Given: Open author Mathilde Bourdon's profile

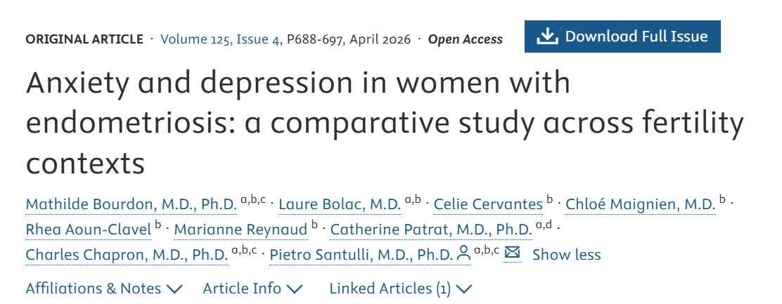Looking at the screenshot, I should pos(131,204).
